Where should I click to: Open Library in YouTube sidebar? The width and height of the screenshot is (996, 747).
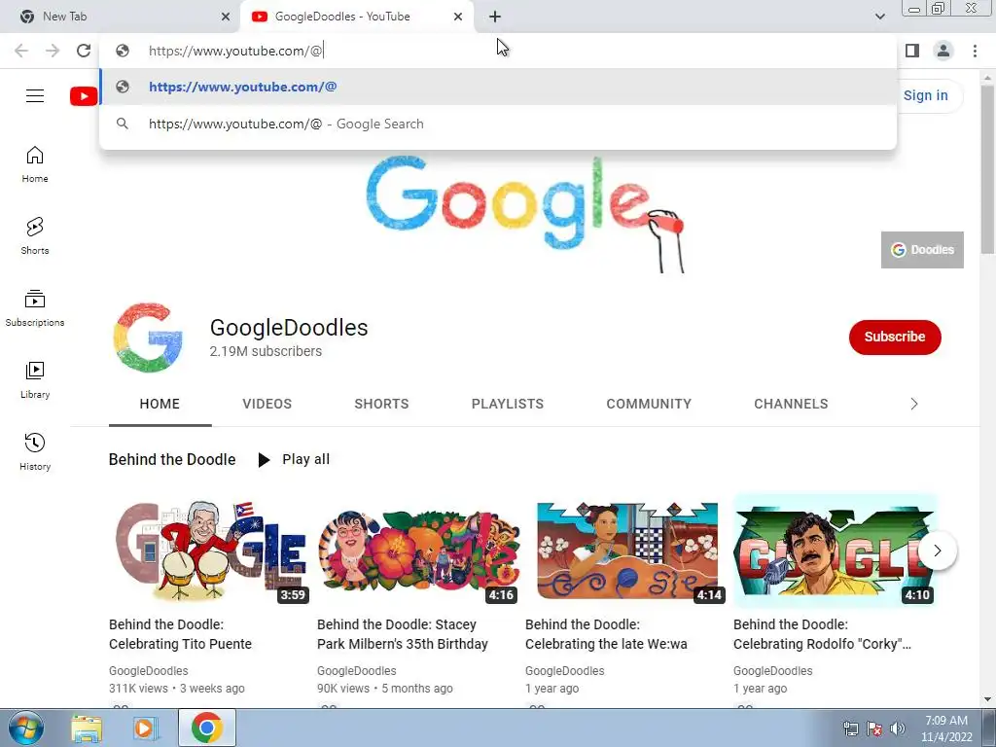[35, 380]
